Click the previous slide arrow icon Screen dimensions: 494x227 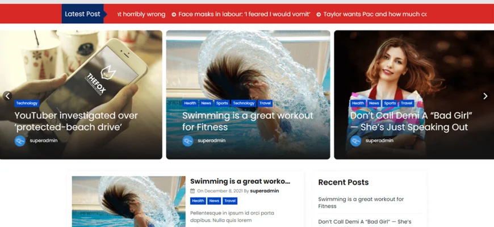(7, 96)
